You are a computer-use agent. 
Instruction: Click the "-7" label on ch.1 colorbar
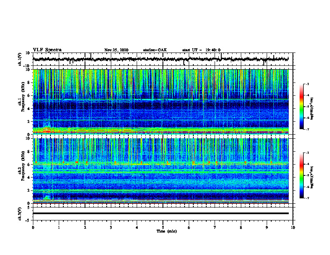[307, 129]
